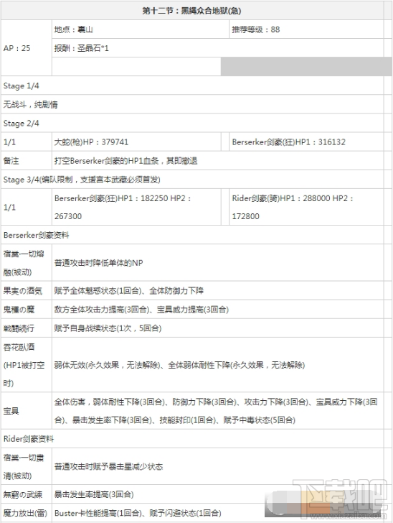Click the 吞花臥酒 (HP1被打空时) cell
This screenshot has width=393, height=523.
[x=26, y=365]
